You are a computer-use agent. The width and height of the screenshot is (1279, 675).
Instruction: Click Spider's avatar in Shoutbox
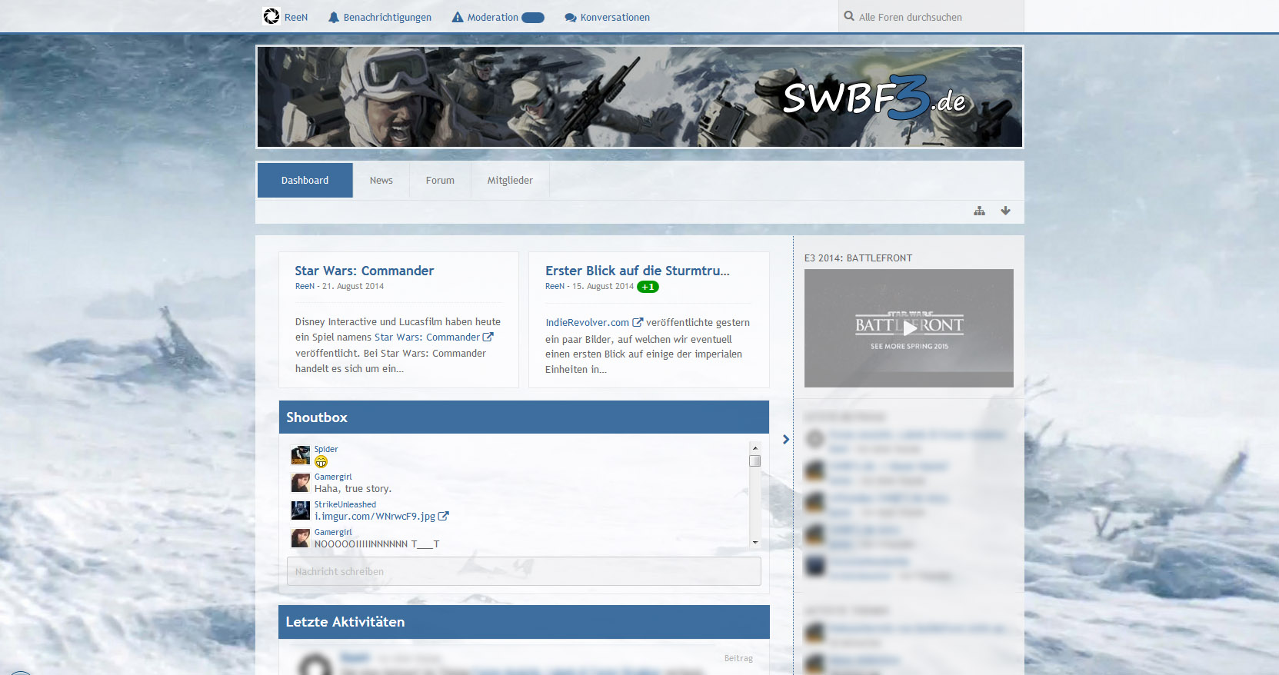coord(301,455)
